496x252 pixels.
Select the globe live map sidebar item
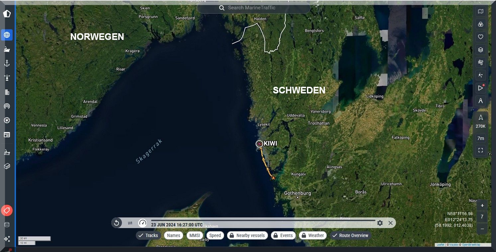pyautogui.click(x=7, y=35)
